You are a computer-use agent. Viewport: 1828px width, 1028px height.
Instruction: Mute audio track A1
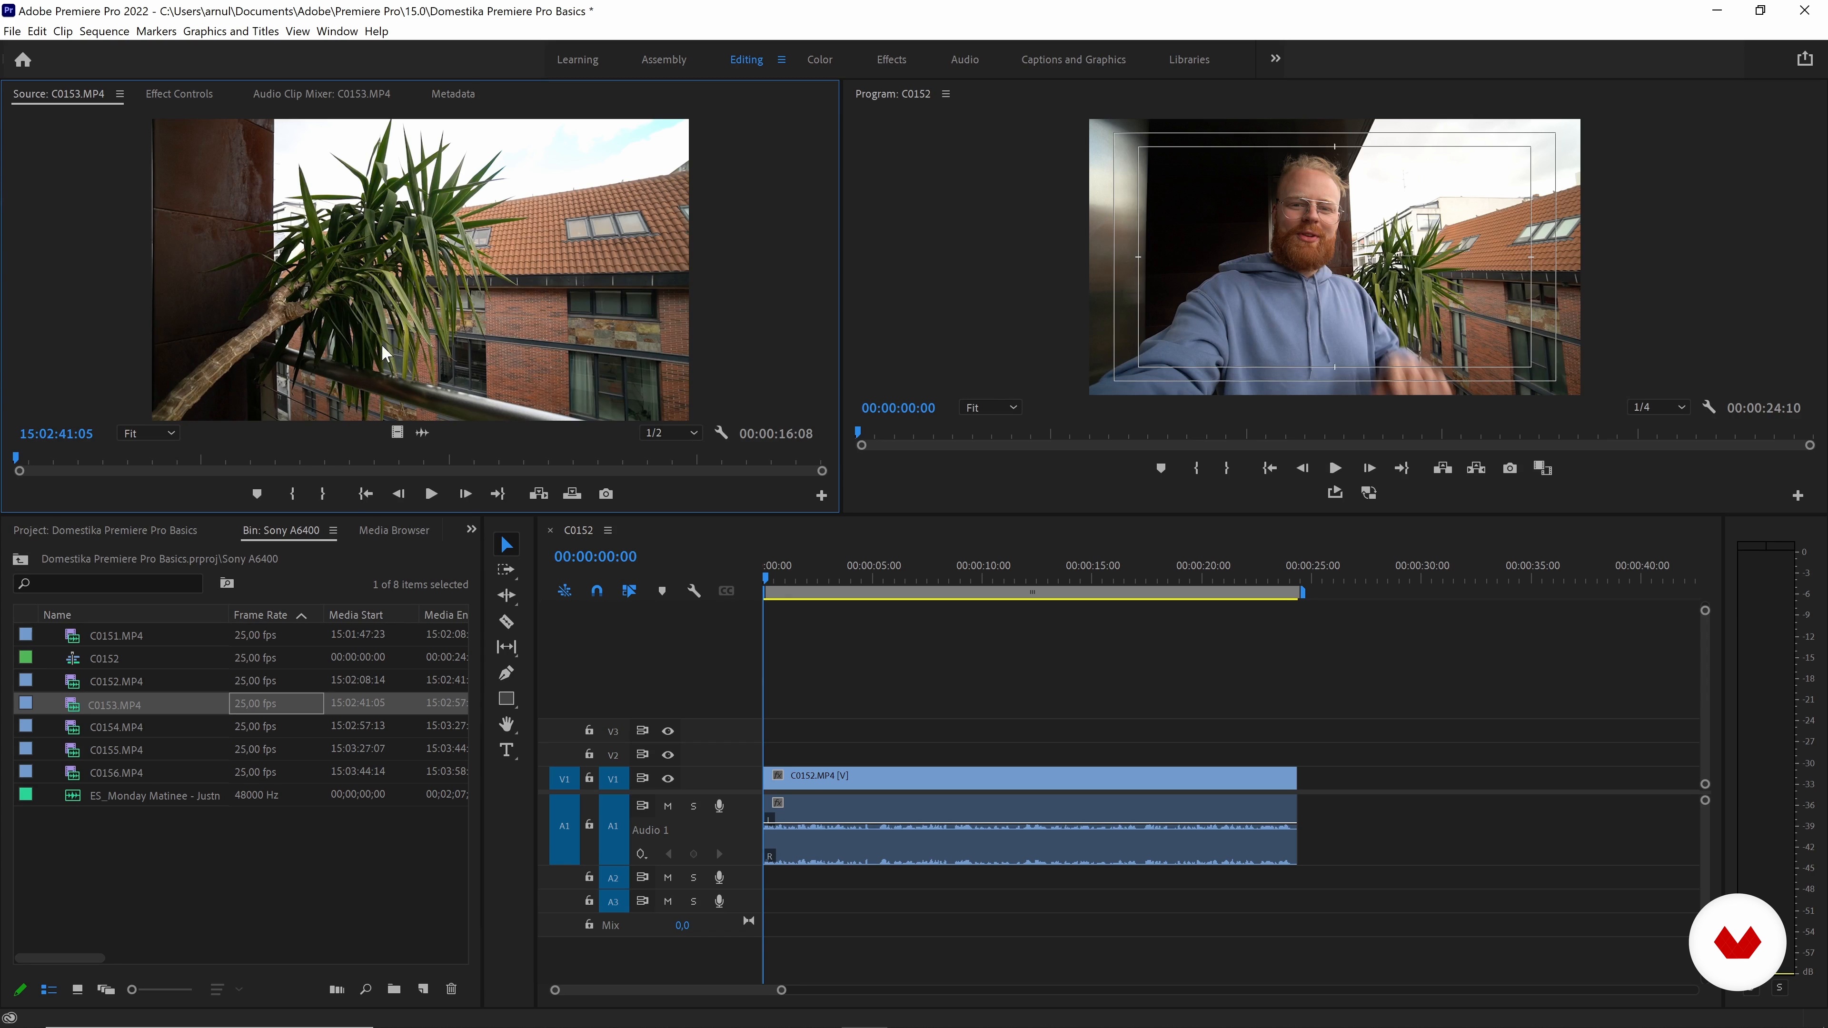tap(668, 806)
